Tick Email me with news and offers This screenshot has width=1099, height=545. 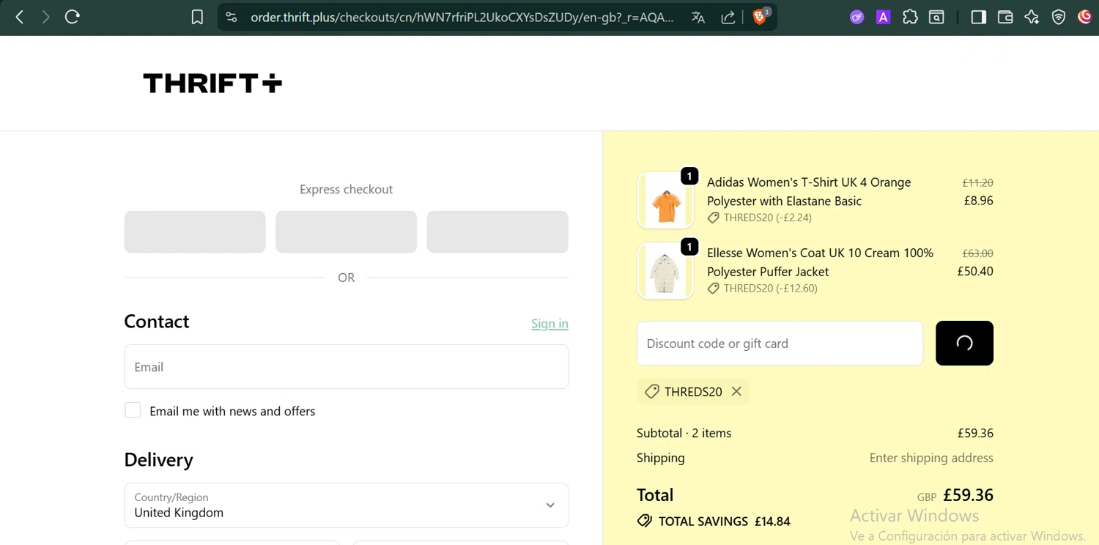[133, 410]
